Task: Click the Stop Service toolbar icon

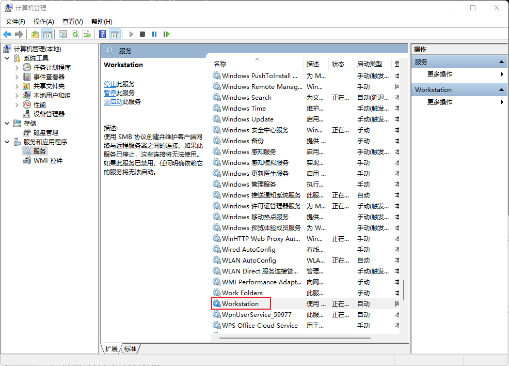Action: tap(142, 34)
